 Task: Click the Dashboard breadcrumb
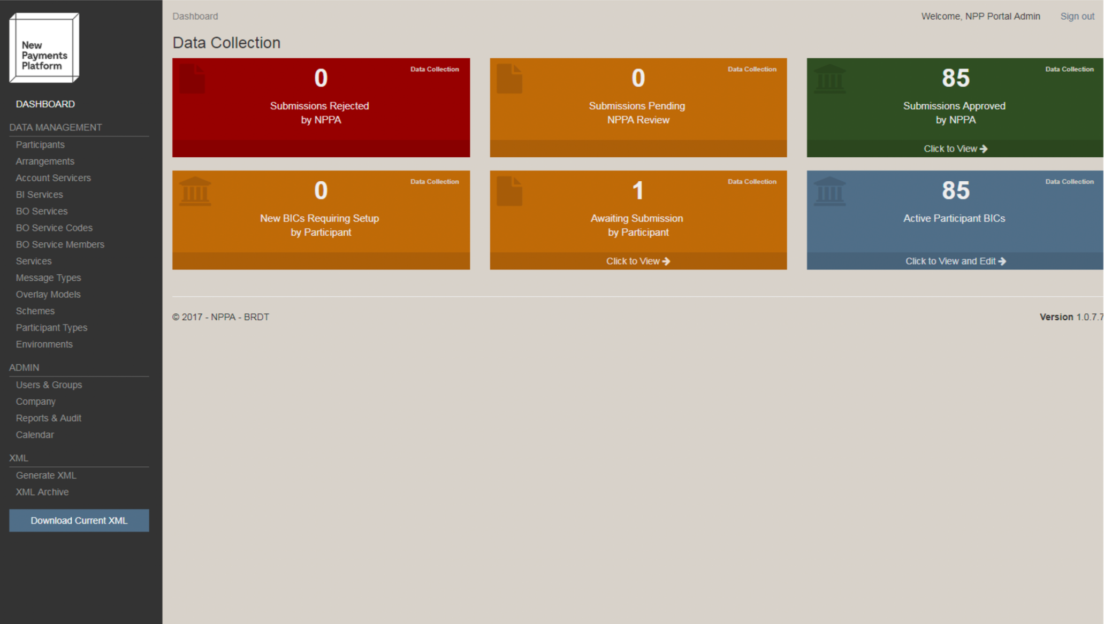(x=195, y=17)
